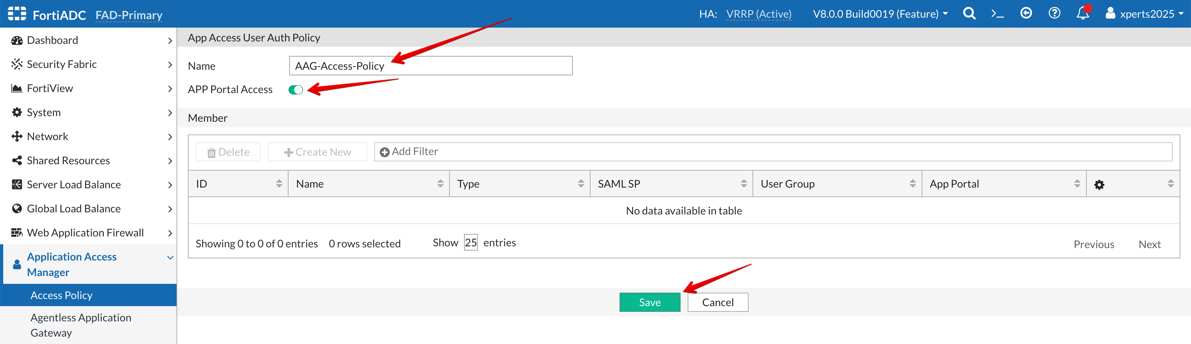Click the VRRP (Active) HA link

[758, 14]
